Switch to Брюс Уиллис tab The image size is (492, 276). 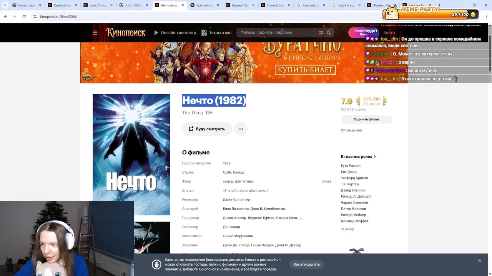[x=98, y=5]
